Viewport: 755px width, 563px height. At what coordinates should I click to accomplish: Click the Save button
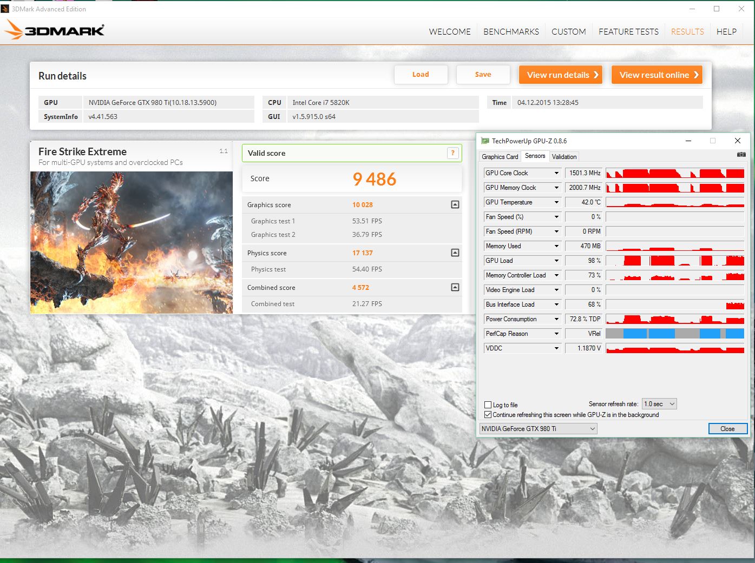point(483,75)
